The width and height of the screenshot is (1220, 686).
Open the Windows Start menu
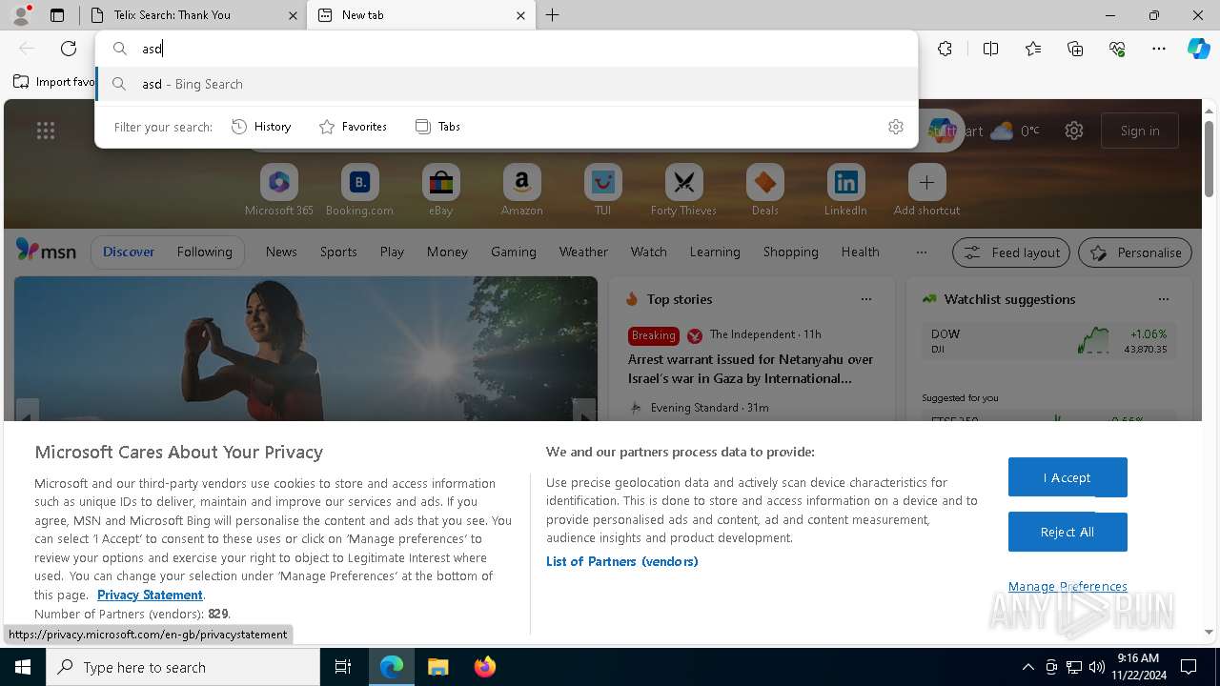[x=23, y=667]
